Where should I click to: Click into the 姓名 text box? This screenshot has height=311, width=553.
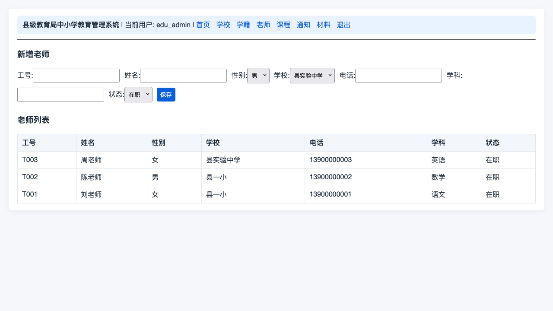click(183, 76)
